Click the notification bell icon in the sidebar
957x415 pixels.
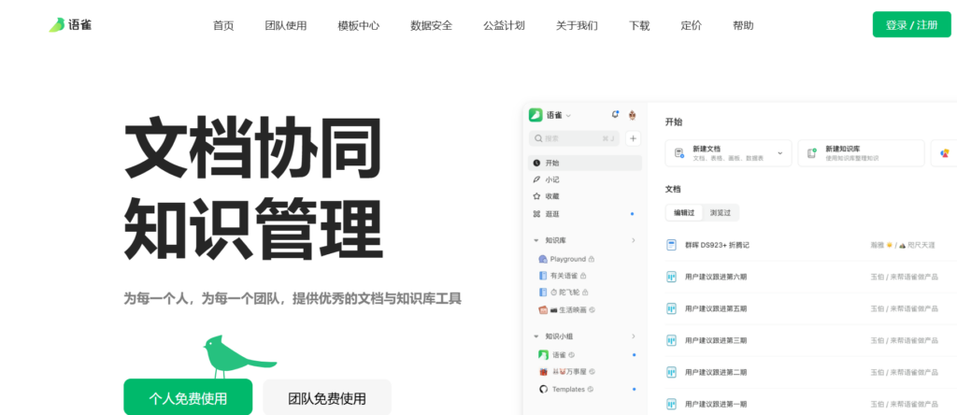click(x=614, y=115)
